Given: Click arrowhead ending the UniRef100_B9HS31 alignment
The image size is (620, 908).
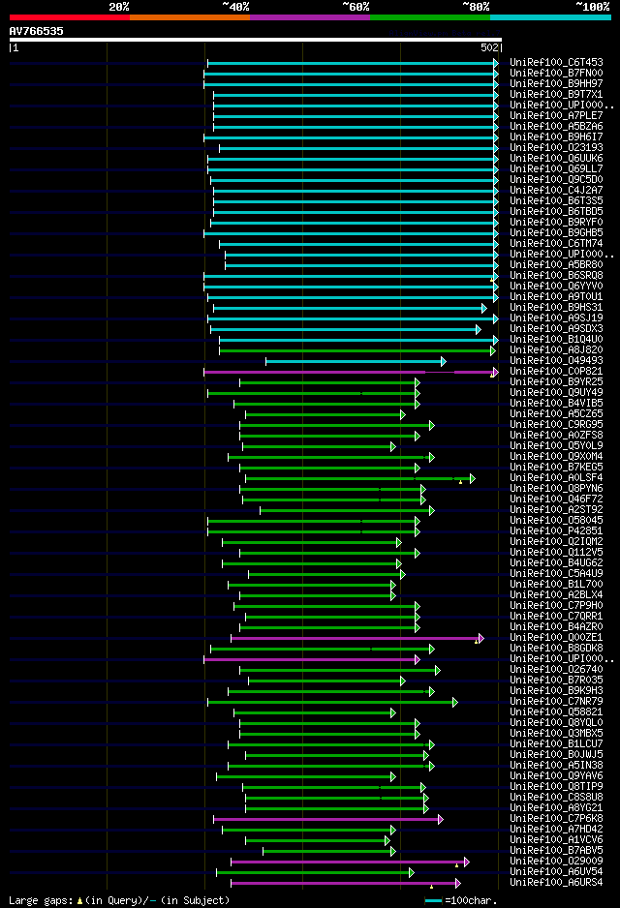Looking at the screenshot, I should point(484,309).
